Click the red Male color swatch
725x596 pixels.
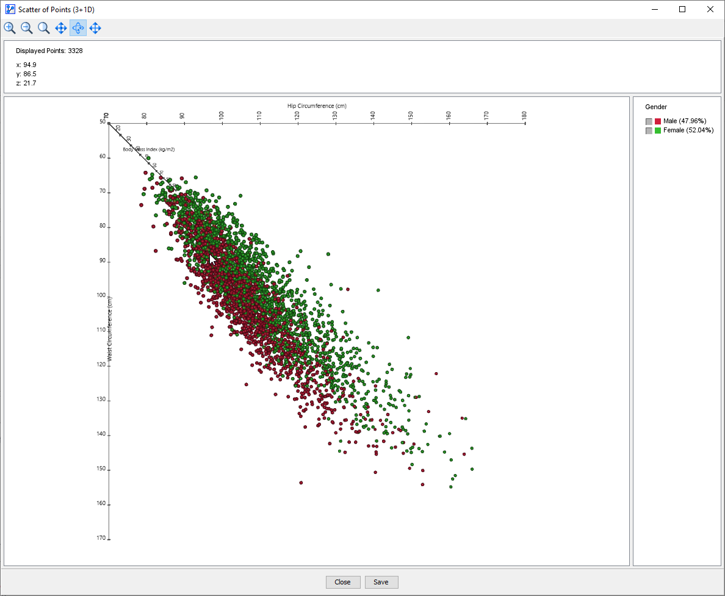pyautogui.click(x=658, y=121)
